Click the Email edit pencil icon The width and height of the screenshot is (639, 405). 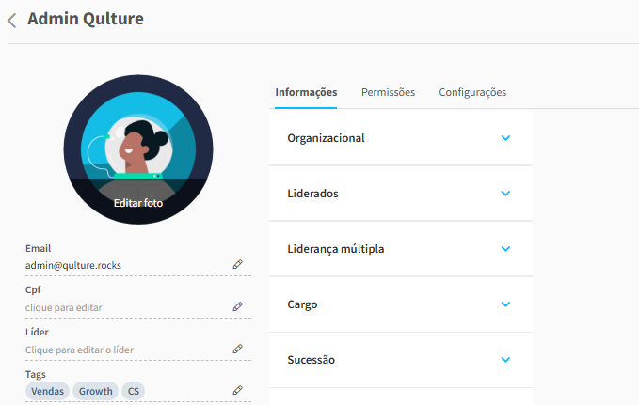[237, 265]
